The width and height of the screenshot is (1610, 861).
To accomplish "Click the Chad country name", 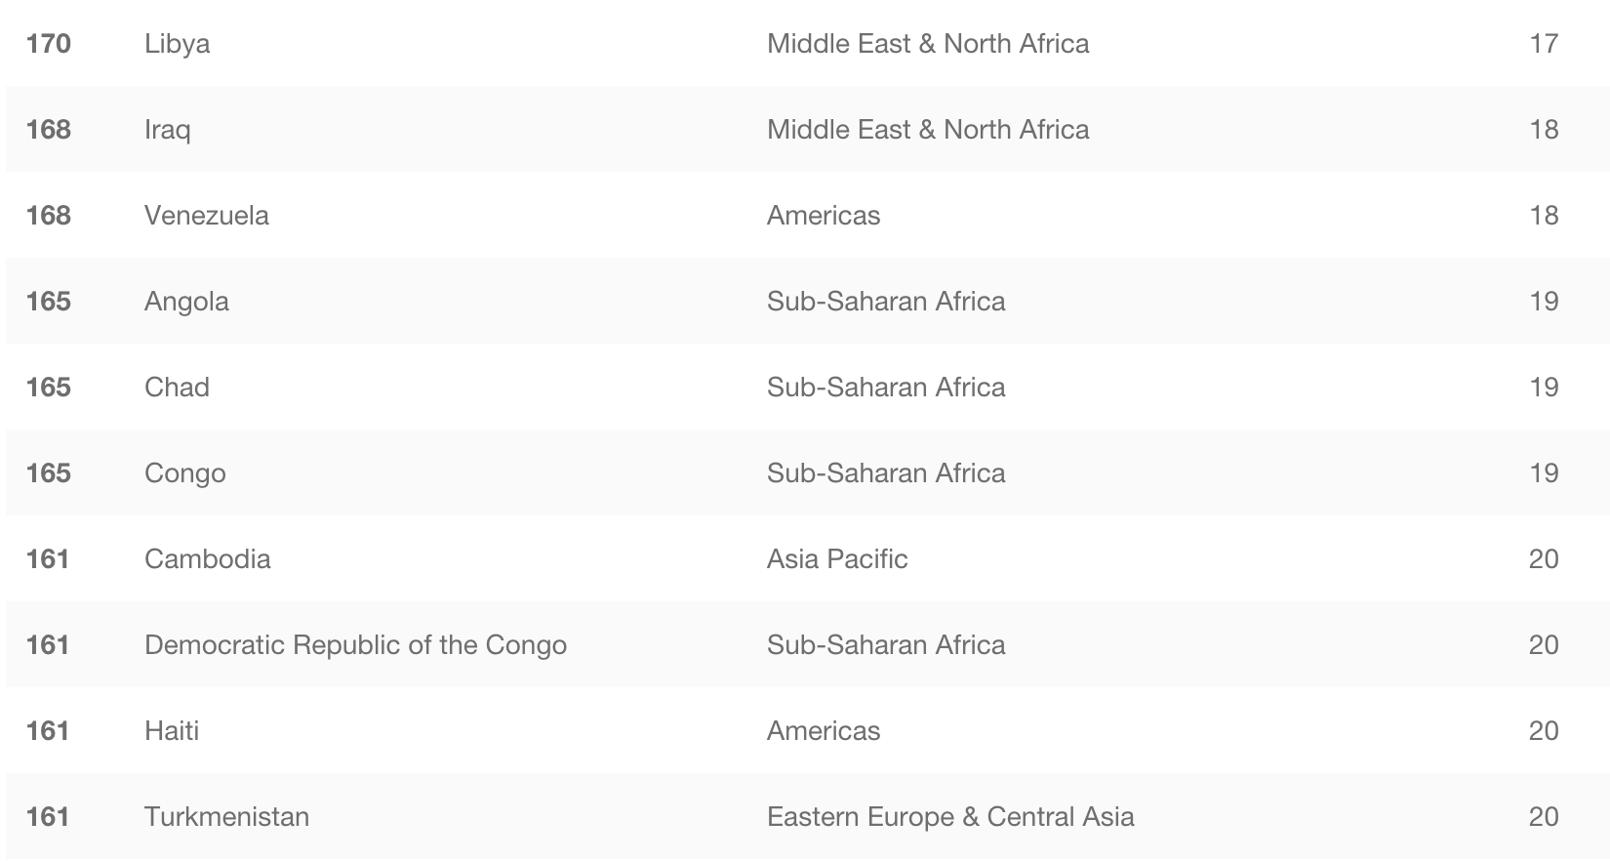I will pos(177,387).
